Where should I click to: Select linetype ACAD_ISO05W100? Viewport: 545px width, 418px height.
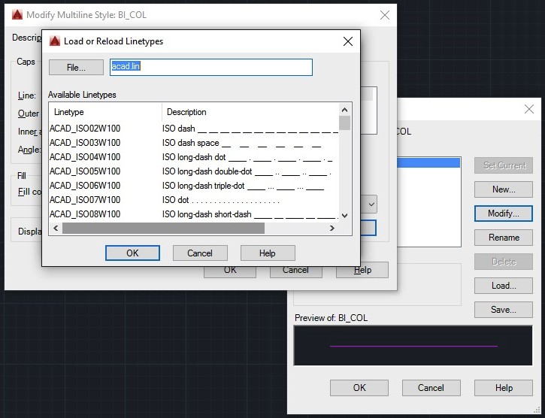(85, 171)
